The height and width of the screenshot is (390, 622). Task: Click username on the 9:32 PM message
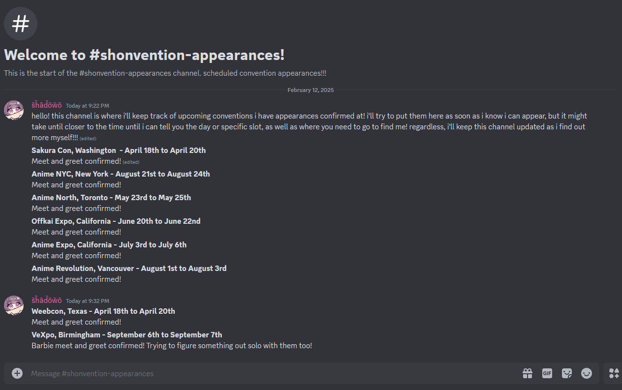[47, 300]
